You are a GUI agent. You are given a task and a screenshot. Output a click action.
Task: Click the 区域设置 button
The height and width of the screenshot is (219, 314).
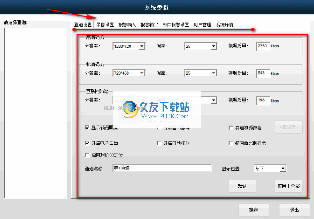point(289,127)
